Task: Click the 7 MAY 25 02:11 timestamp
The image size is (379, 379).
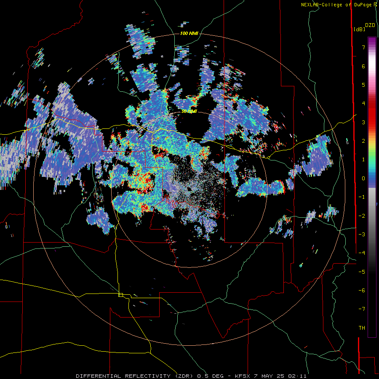Action: [280, 376]
